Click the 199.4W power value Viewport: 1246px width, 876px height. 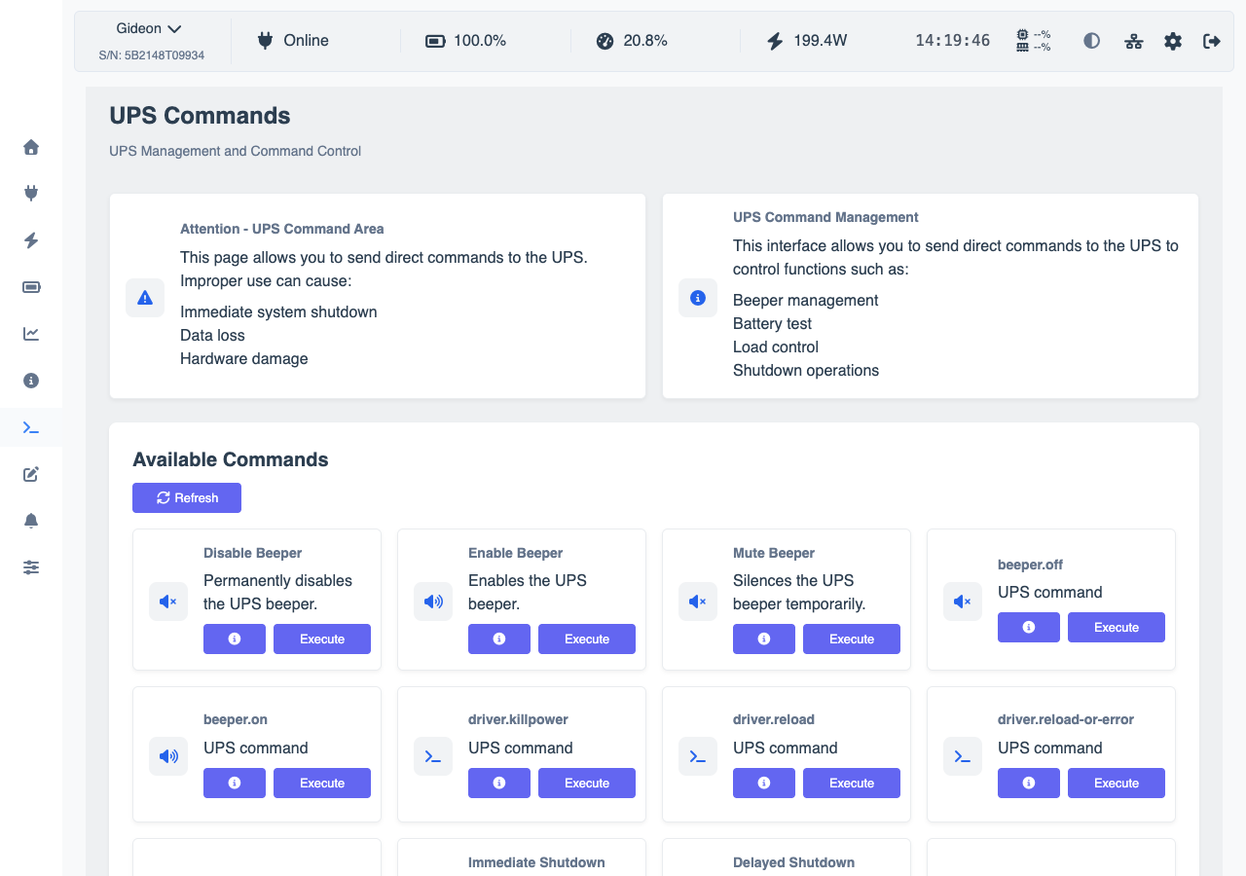pos(821,41)
